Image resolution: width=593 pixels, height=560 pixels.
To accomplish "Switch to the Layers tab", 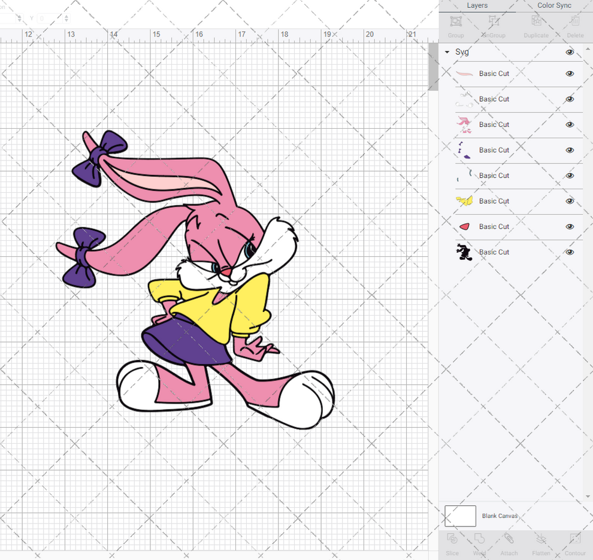I will click(x=477, y=5).
